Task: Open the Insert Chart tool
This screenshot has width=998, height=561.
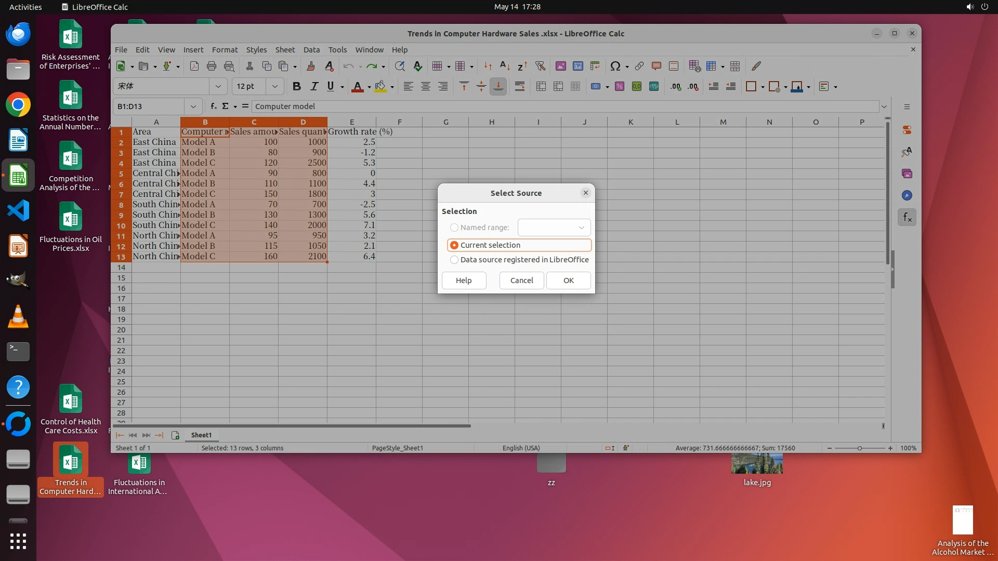Action: 577,66
